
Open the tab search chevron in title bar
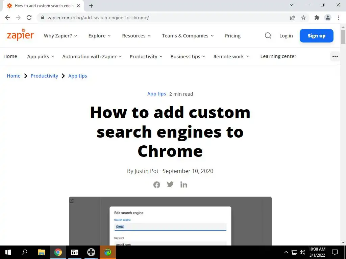click(292, 5)
